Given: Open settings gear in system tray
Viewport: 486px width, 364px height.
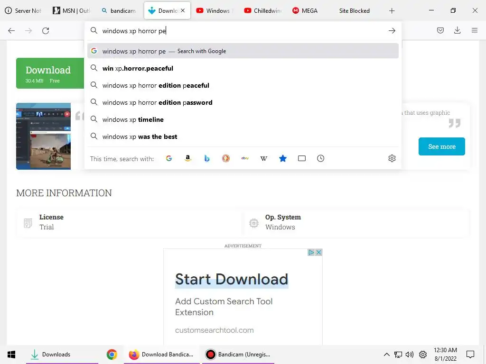Looking at the screenshot, I should pyautogui.click(x=423, y=355).
